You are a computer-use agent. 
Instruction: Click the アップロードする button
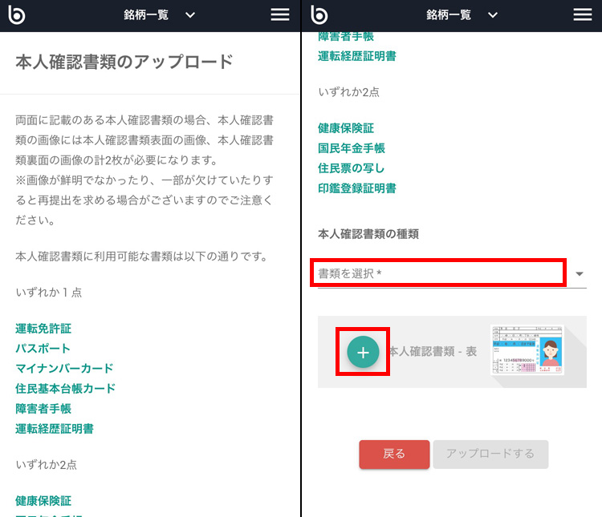(490, 454)
